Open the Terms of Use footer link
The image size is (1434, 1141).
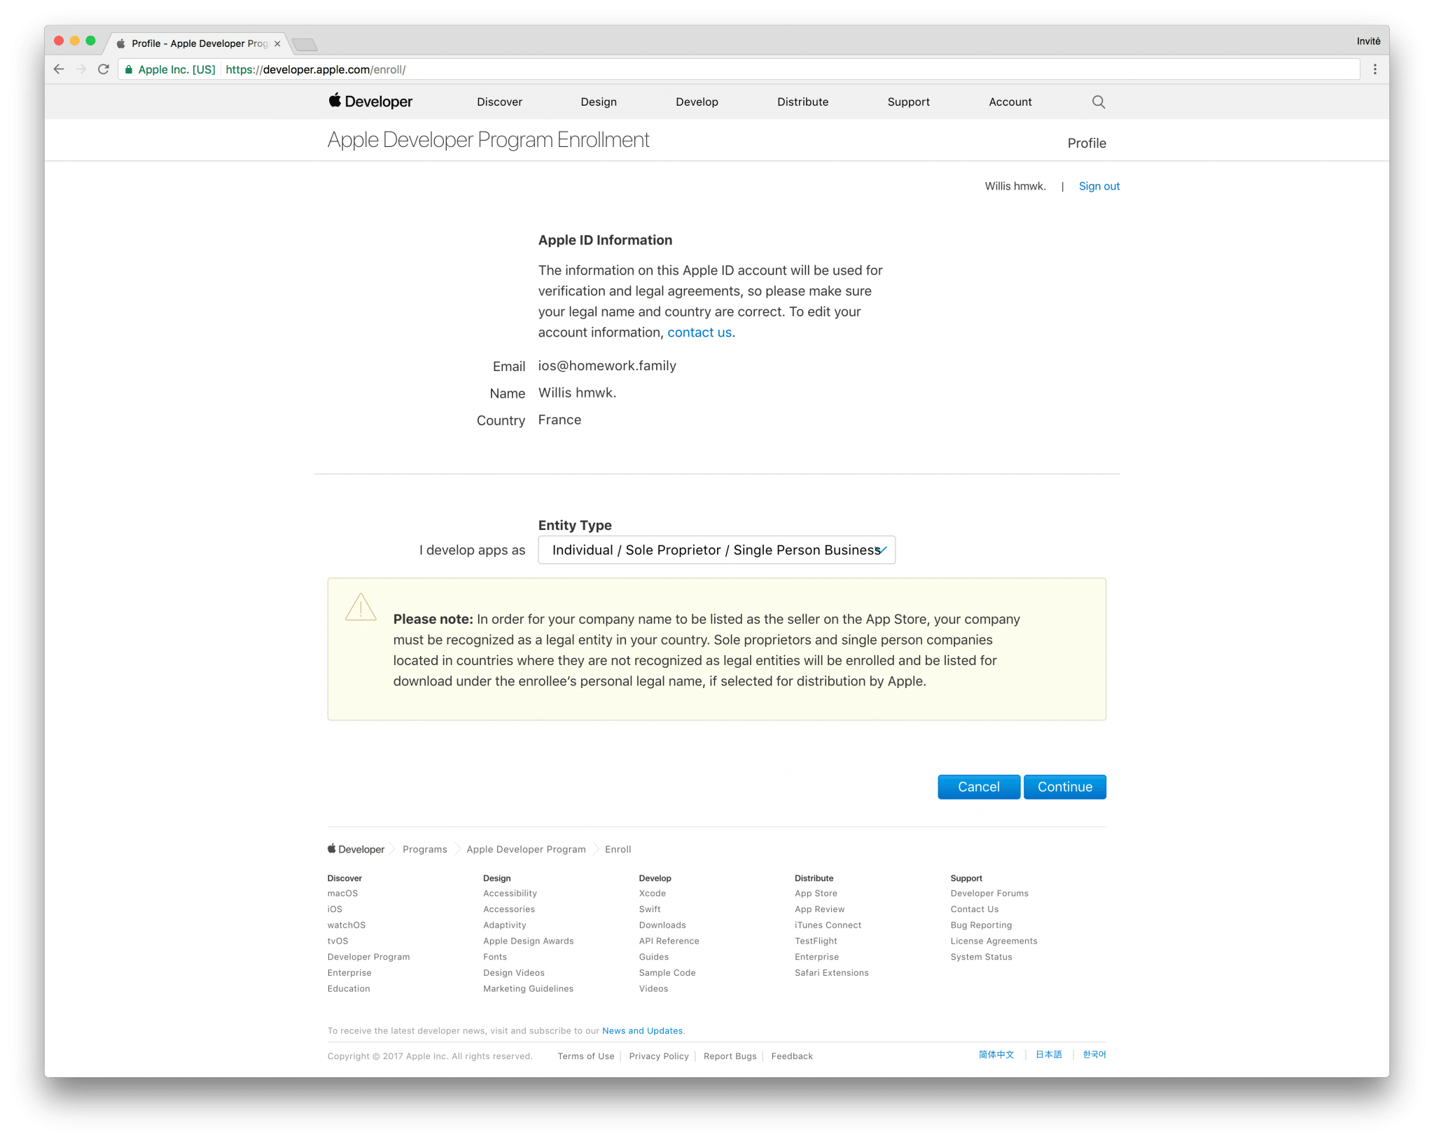[x=585, y=1056]
